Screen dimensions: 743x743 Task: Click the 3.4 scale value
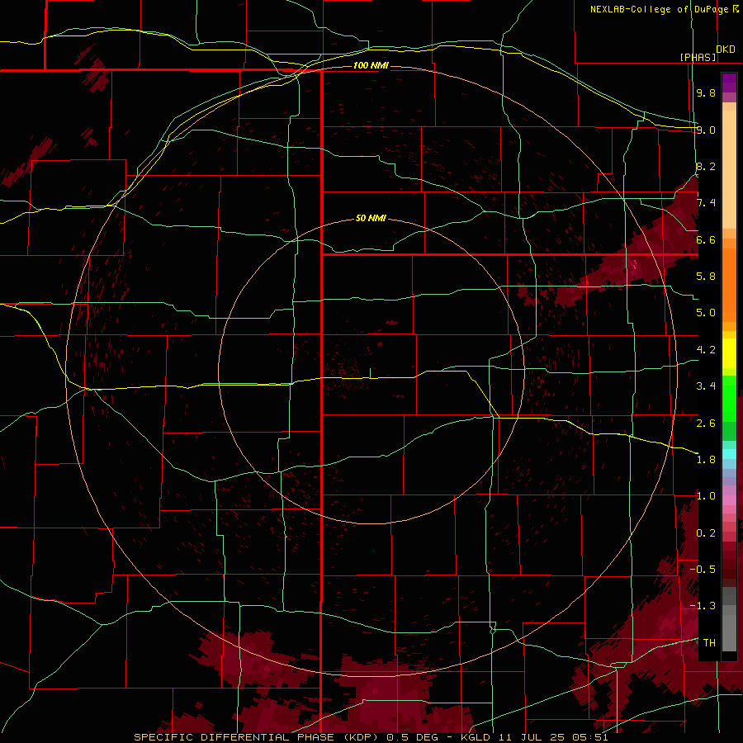click(706, 386)
